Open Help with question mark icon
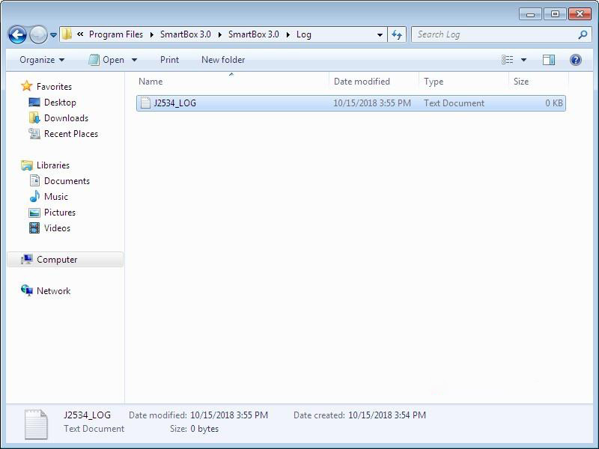This screenshot has height=449, width=599. pyautogui.click(x=575, y=60)
